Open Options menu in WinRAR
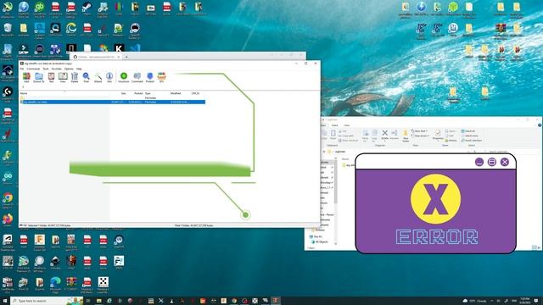 coord(69,69)
